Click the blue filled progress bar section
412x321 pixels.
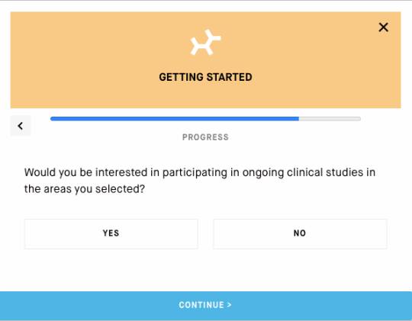[175, 119]
